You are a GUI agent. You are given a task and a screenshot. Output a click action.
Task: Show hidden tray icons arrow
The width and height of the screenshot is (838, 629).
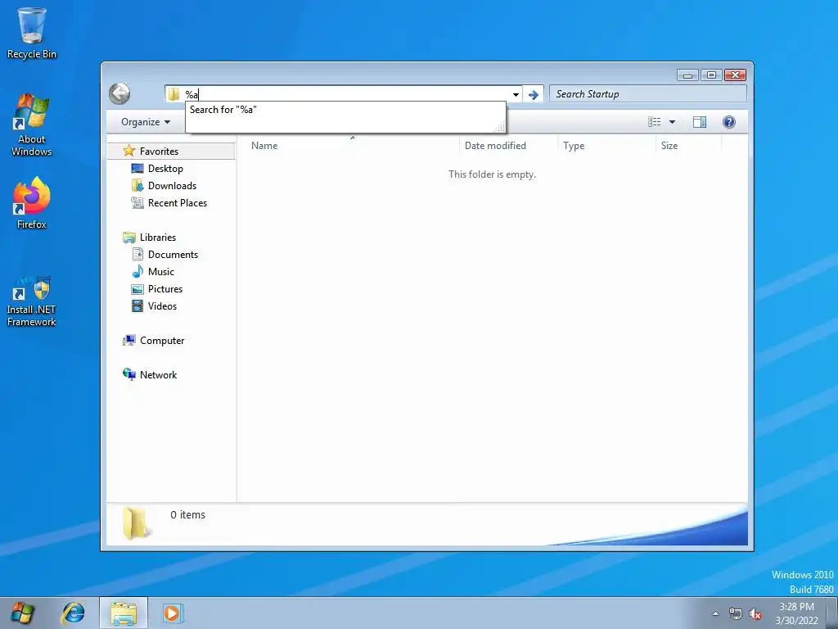(715, 613)
